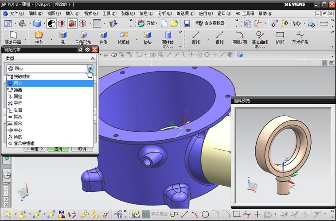Viewport: 336px width, 221px height.
Task: Select the 圆弧/圆 arc tool
Action: (x=239, y=38)
